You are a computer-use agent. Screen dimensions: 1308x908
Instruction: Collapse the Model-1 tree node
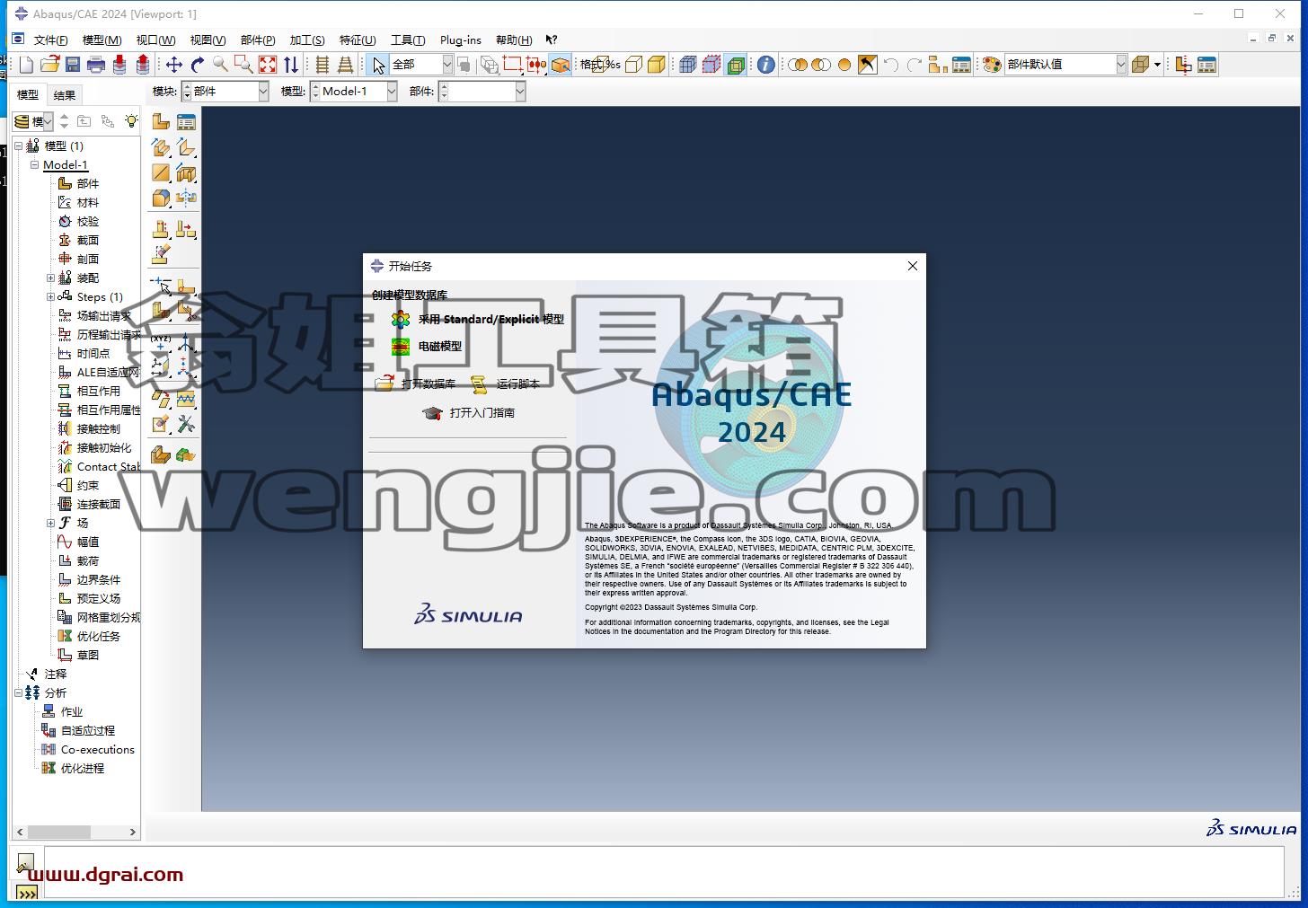point(34,164)
